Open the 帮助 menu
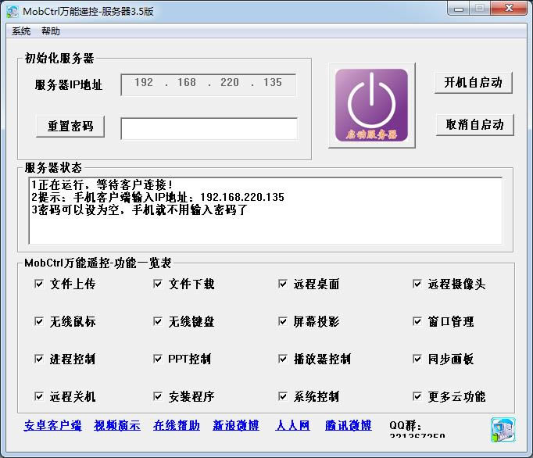The height and width of the screenshot is (458, 533). click(50, 31)
